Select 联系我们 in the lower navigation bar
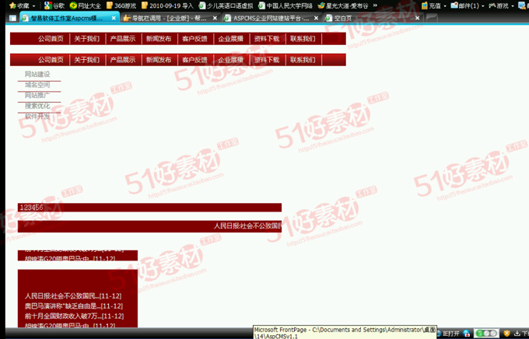The image size is (529, 339). pos(303,60)
